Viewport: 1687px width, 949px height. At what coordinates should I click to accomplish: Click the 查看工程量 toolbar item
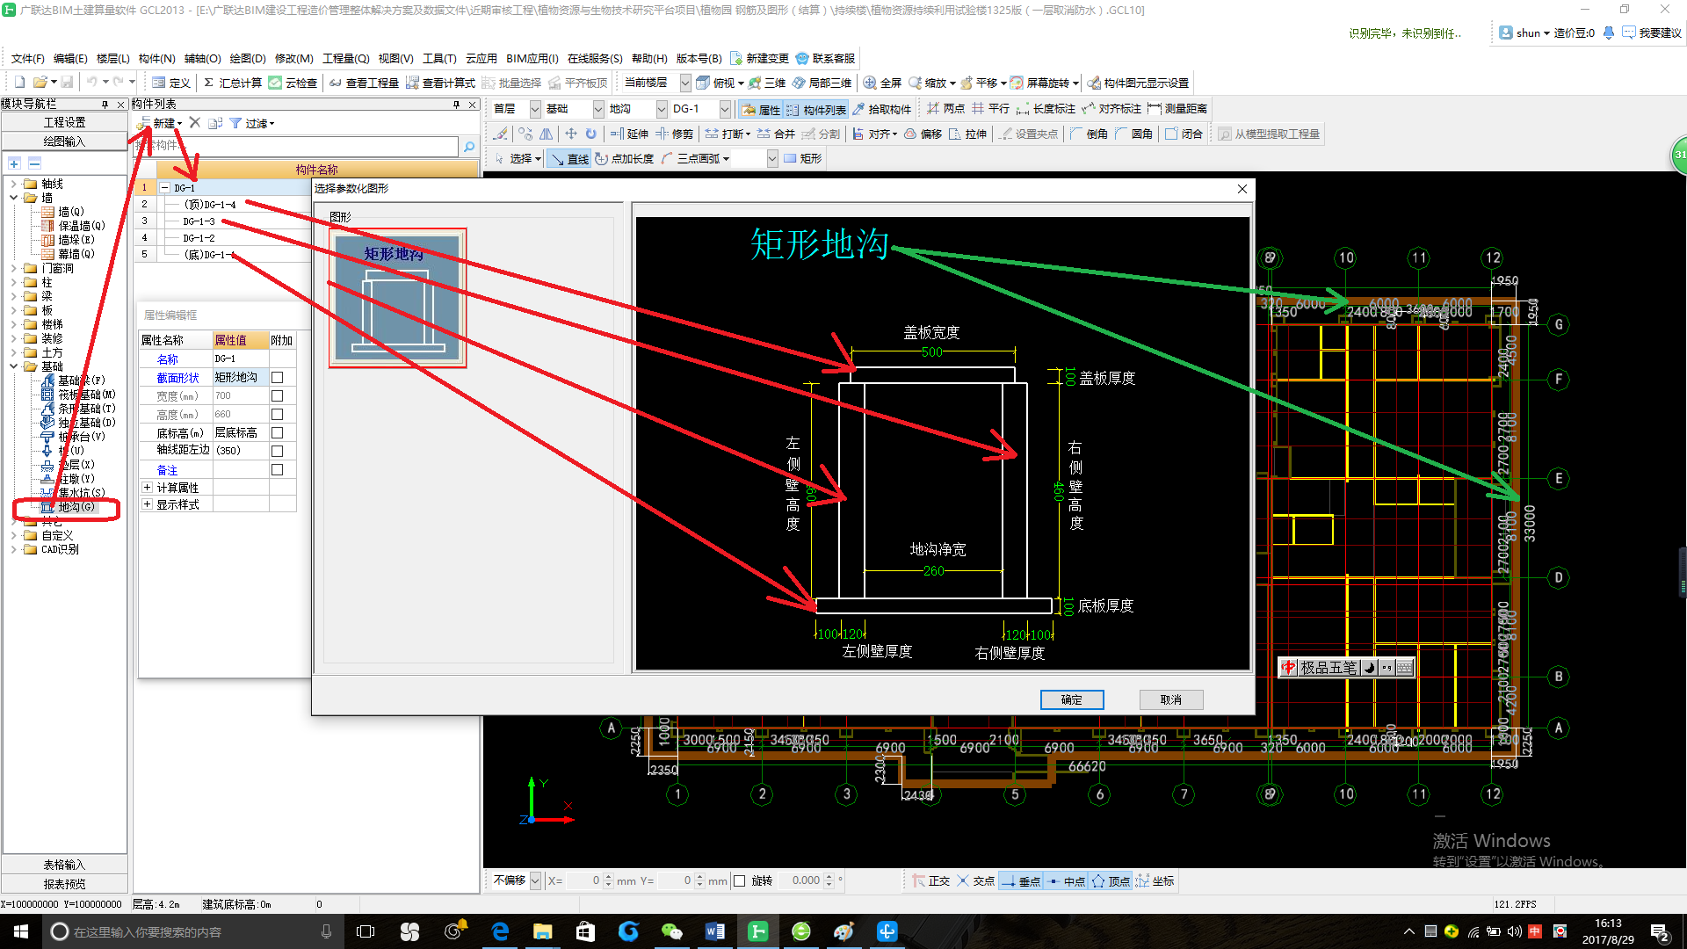(364, 83)
